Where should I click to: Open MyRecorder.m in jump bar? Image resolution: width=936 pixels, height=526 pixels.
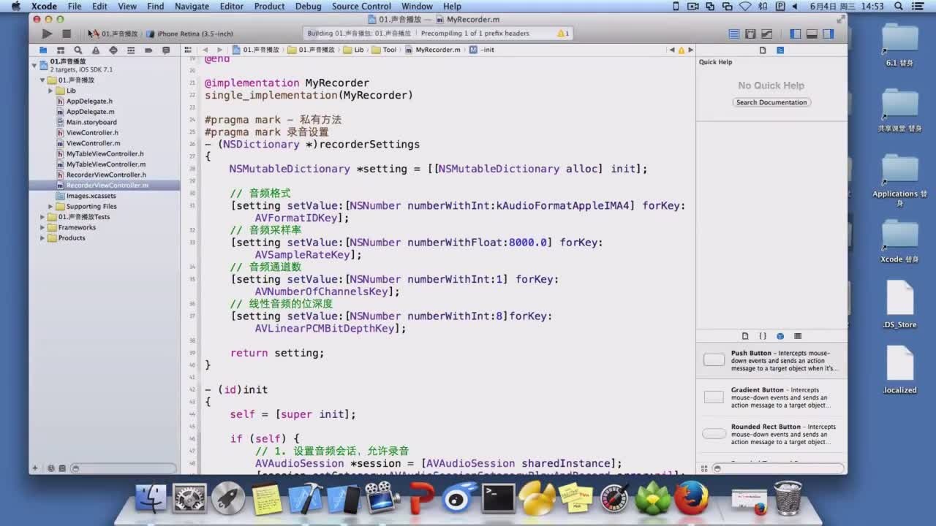click(x=433, y=50)
